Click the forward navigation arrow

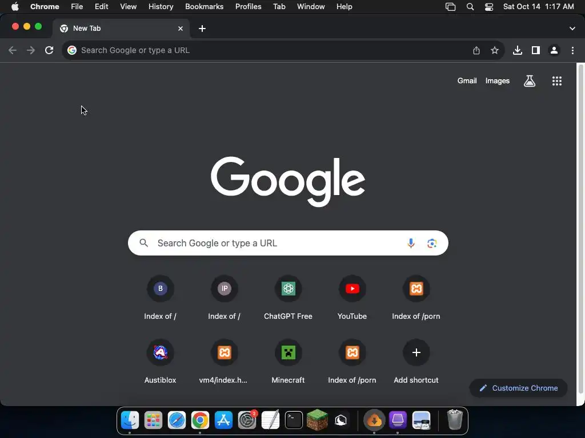[x=31, y=50]
